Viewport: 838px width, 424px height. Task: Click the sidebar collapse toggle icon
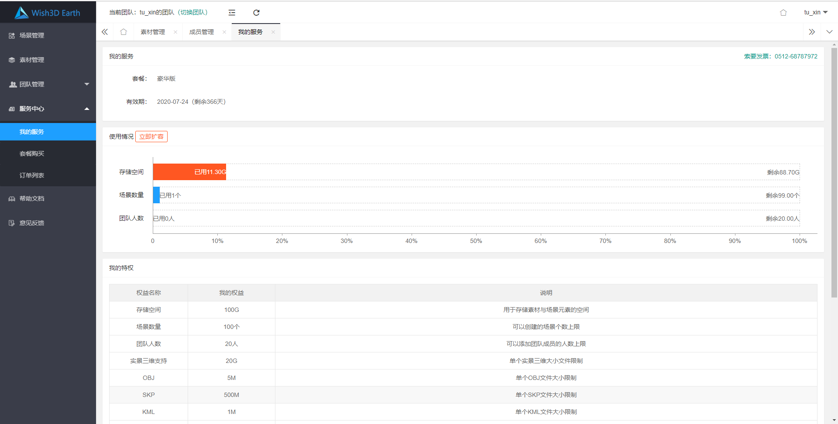click(232, 13)
